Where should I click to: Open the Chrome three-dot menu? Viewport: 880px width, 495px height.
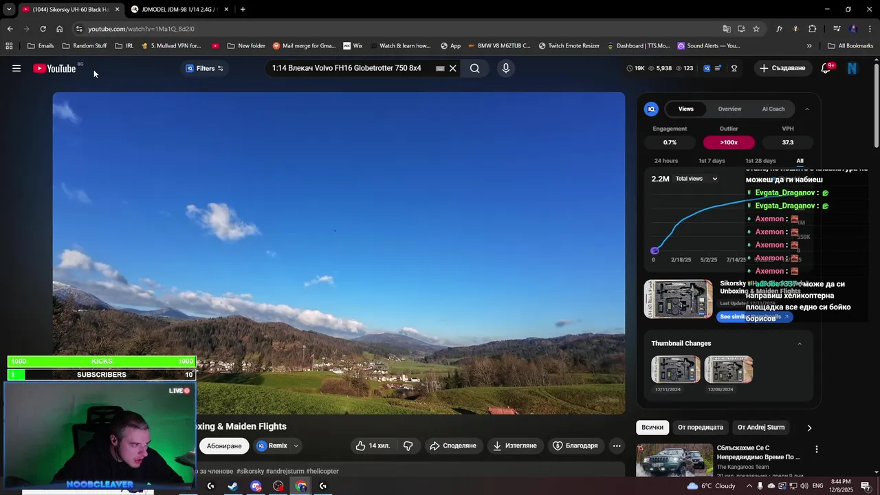click(x=870, y=29)
